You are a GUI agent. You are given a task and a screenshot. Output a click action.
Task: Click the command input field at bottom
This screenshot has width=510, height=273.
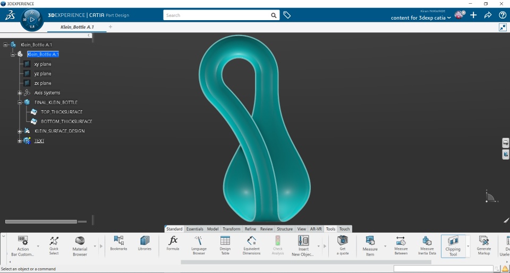[443, 269]
